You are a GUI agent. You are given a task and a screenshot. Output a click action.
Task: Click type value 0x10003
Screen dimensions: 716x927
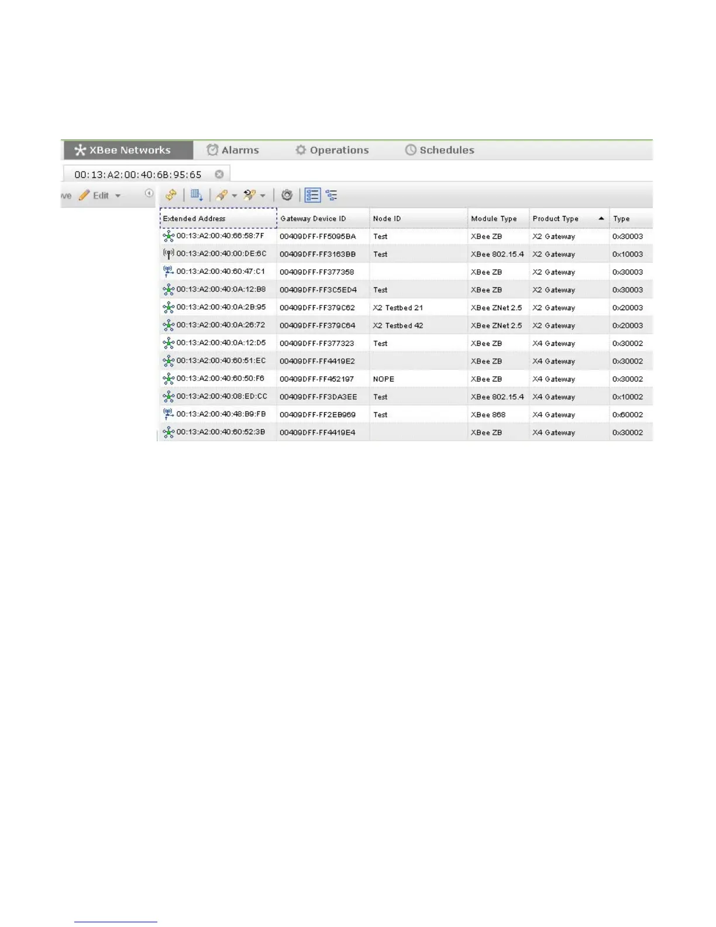[x=628, y=255]
